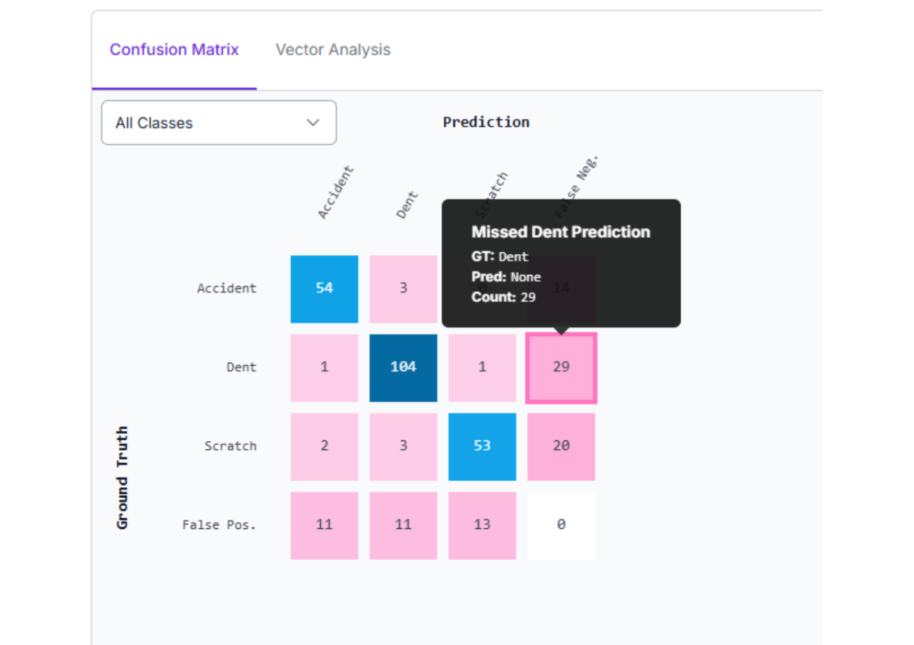The image size is (914, 645).
Task: Click the Scratch-Scratch cell showing 53
Action: [x=482, y=446]
